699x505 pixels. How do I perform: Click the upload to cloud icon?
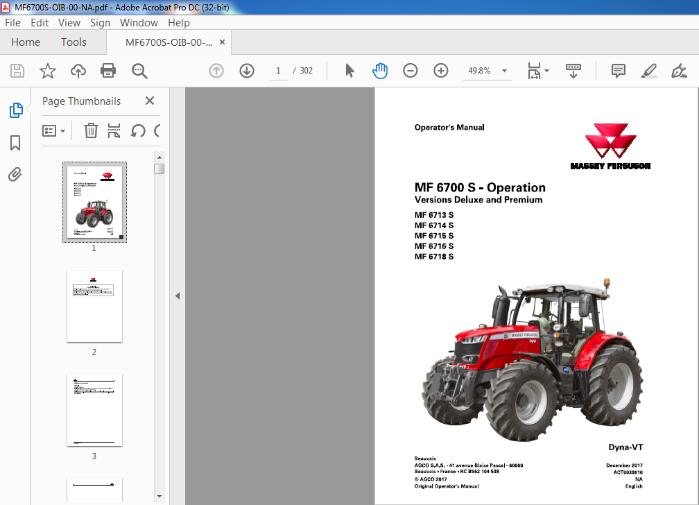[78, 71]
